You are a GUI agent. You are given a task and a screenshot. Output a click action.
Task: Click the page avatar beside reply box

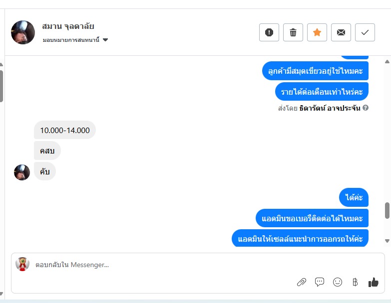click(22, 264)
